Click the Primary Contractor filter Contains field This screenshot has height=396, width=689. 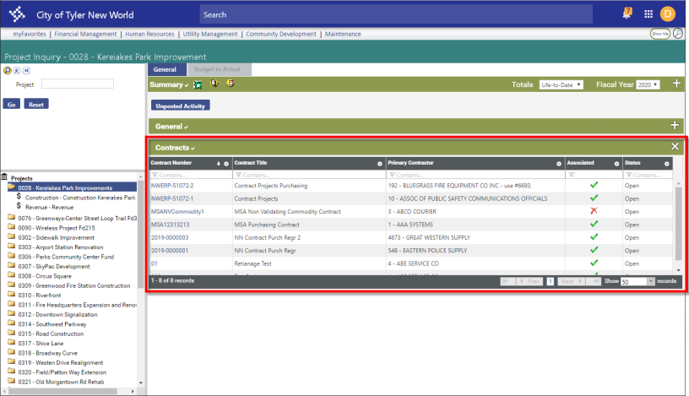[475, 175]
